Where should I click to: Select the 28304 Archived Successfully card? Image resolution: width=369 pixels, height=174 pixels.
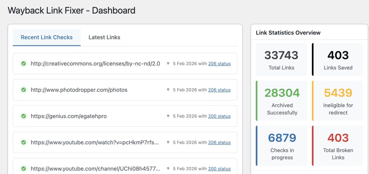pyautogui.click(x=281, y=101)
